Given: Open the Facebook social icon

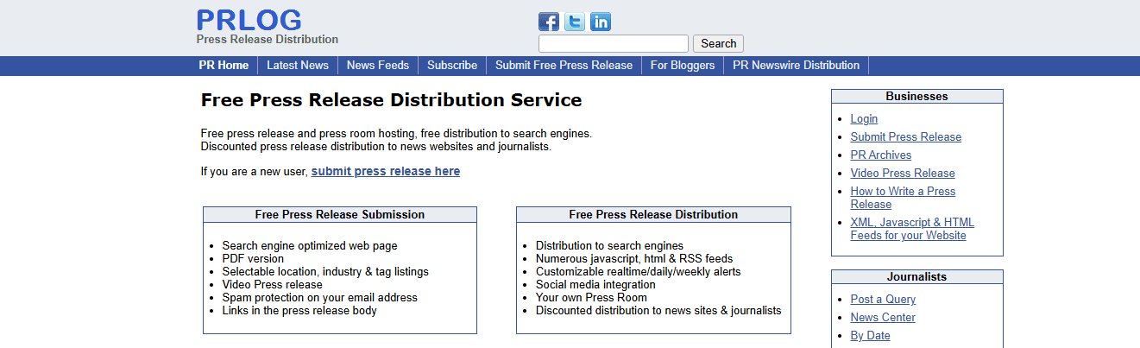Looking at the screenshot, I should 548,22.
